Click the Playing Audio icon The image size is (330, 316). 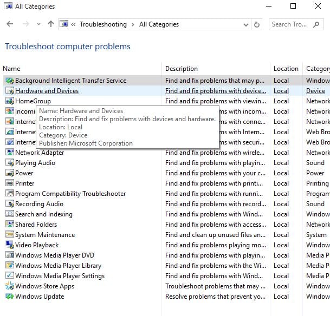pos(10,163)
